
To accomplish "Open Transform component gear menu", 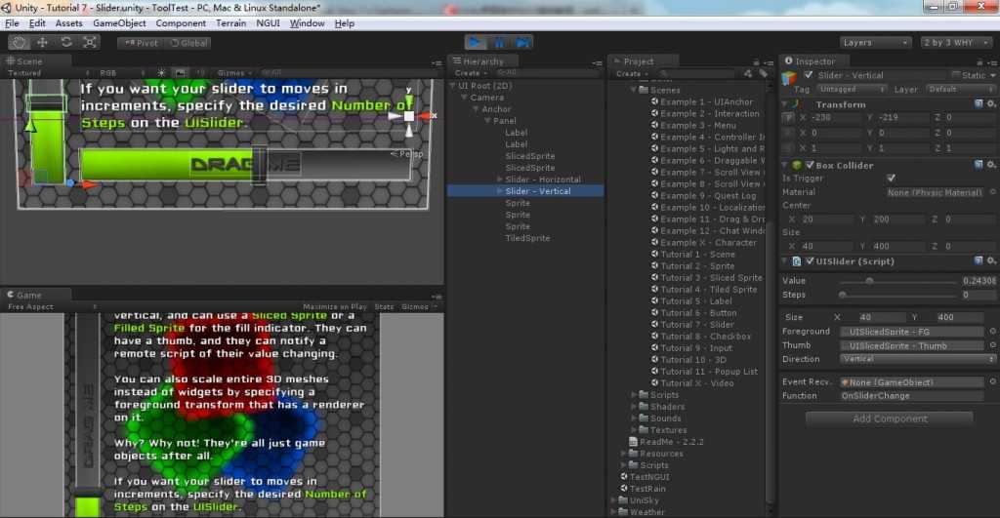I will point(991,103).
